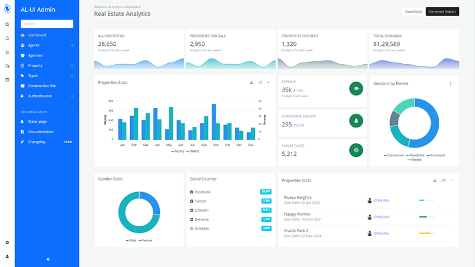Click the green eye icon on the Expense card
The height and width of the screenshot is (267, 475).
356,88
